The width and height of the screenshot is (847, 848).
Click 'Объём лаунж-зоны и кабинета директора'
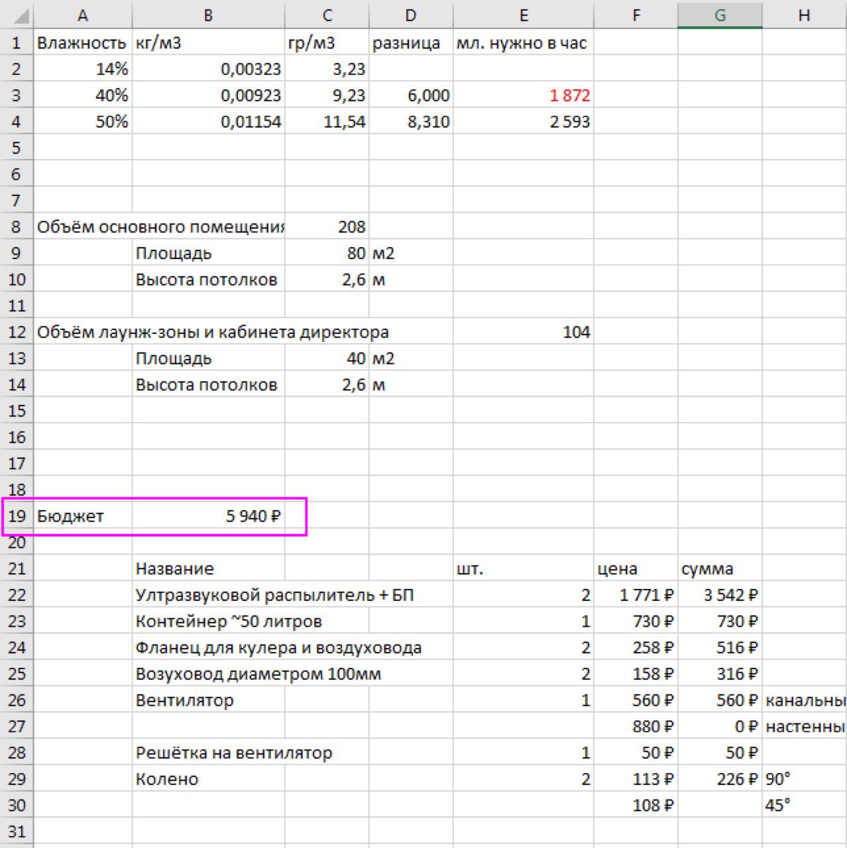(213, 332)
